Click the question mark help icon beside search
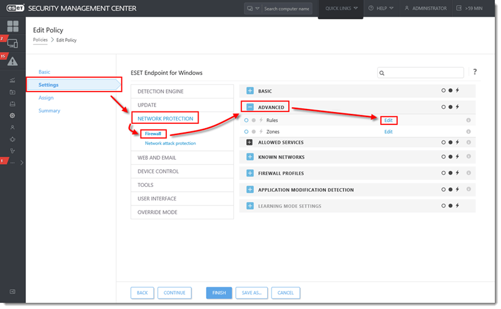501x309 pixels. (x=475, y=72)
